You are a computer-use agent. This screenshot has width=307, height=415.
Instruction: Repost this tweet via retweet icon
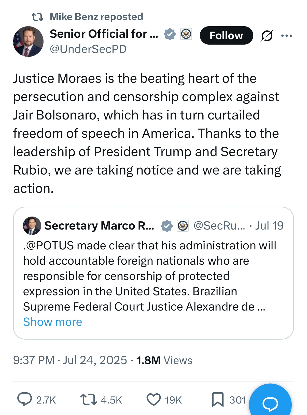click(88, 399)
